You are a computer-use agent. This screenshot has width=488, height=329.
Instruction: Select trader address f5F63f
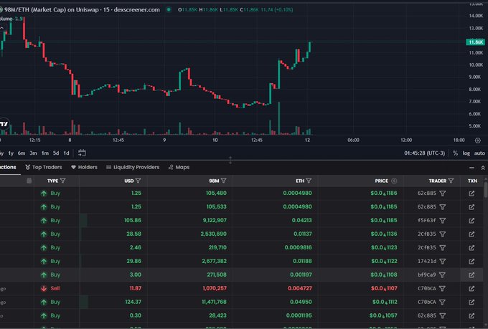[x=426, y=221]
